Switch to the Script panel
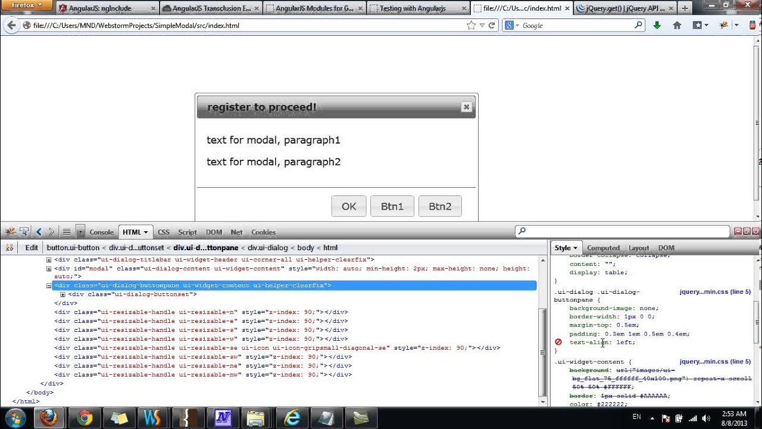 click(187, 232)
